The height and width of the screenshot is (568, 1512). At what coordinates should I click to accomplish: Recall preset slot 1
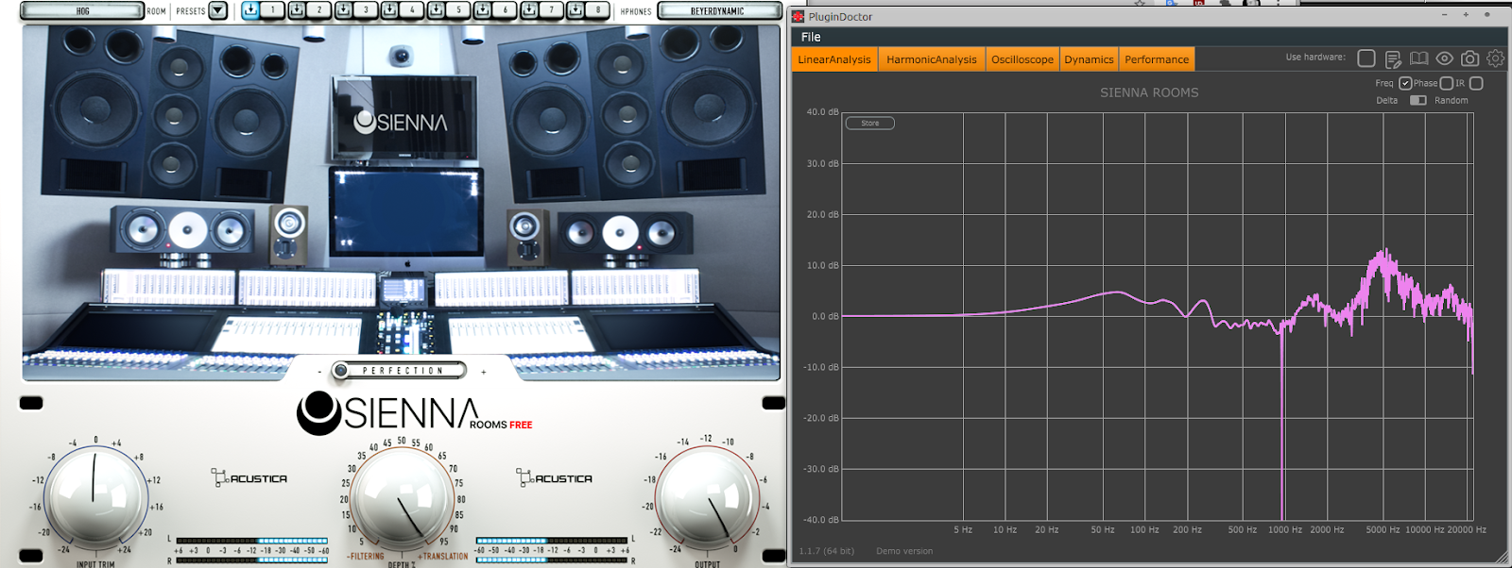point(273,10)
